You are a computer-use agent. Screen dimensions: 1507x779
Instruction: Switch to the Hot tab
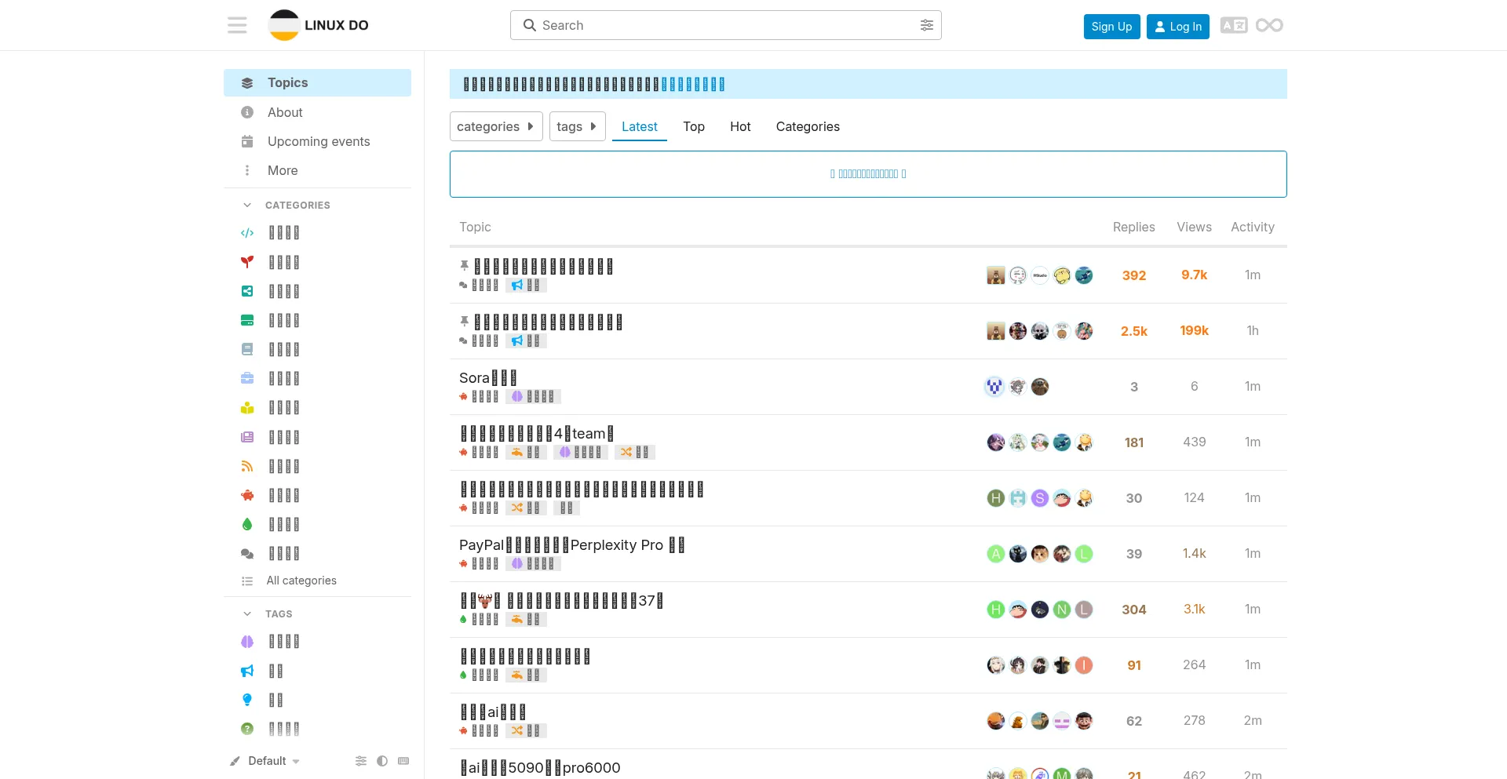(739, 126)
